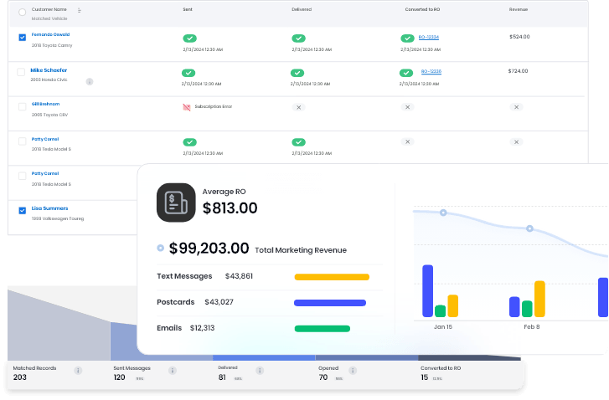Open the RO-12334 repair order link
This screenshot has width=609, height=400.
(428, 38)
